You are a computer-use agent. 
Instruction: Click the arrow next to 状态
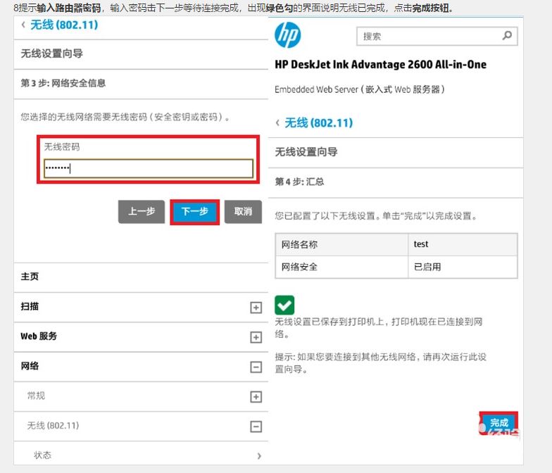pyautogui.click(x=259, y=456)
